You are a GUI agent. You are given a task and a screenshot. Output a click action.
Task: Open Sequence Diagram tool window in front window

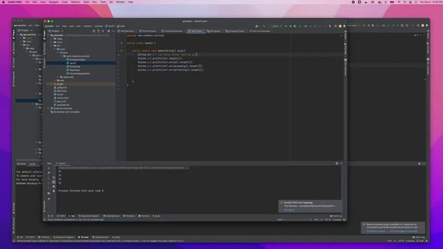(89, 216)
